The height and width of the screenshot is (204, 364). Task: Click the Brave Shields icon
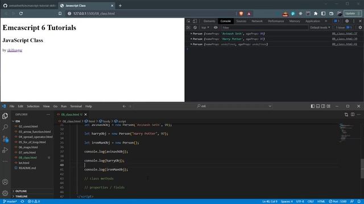241,14
